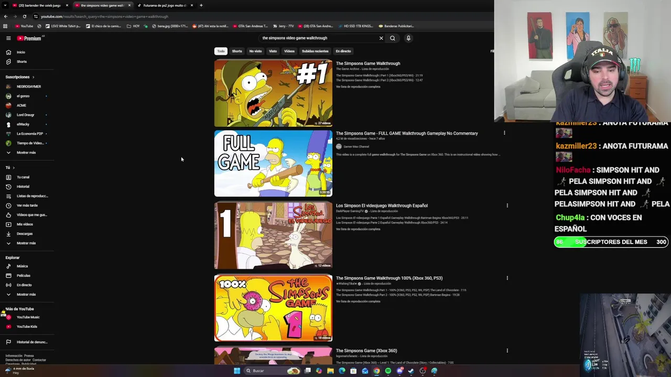Open Lord Draugr subscription channel
Image resolution: width=671 pixels, height=377 pixels.
(x=21, y=115)
